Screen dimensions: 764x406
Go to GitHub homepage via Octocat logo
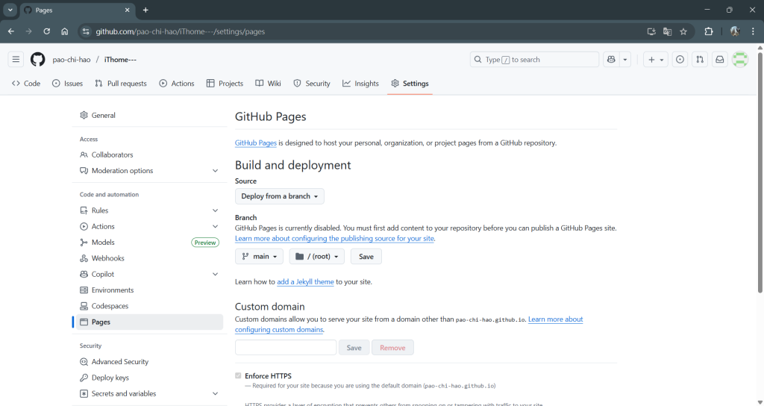coord(37,60)
